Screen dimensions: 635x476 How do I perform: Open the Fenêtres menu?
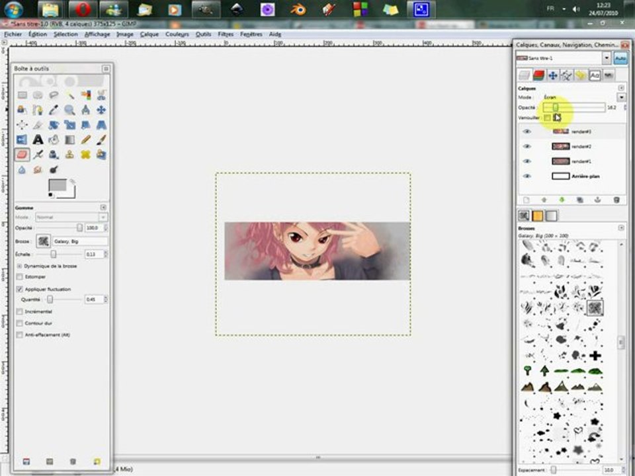click(x=251, y=34)
